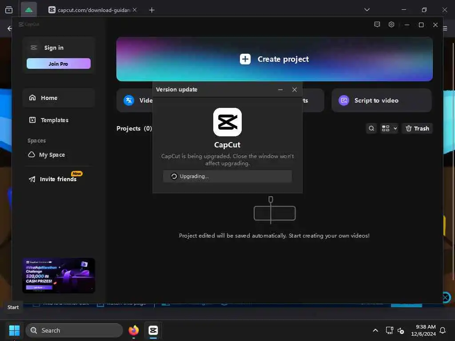Click the Invite friends paper plane icon
This screenshot has width=455, height=341.
pyautogui.click(x=32, y=179)
